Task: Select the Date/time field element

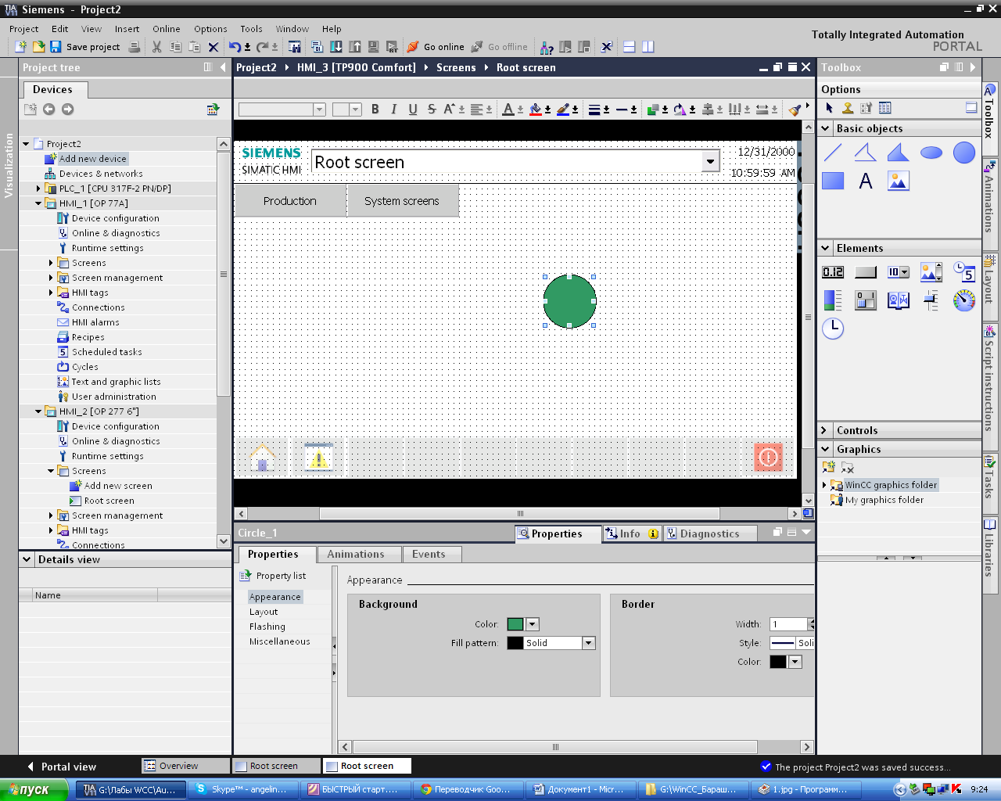Action: tap(964, 272)
